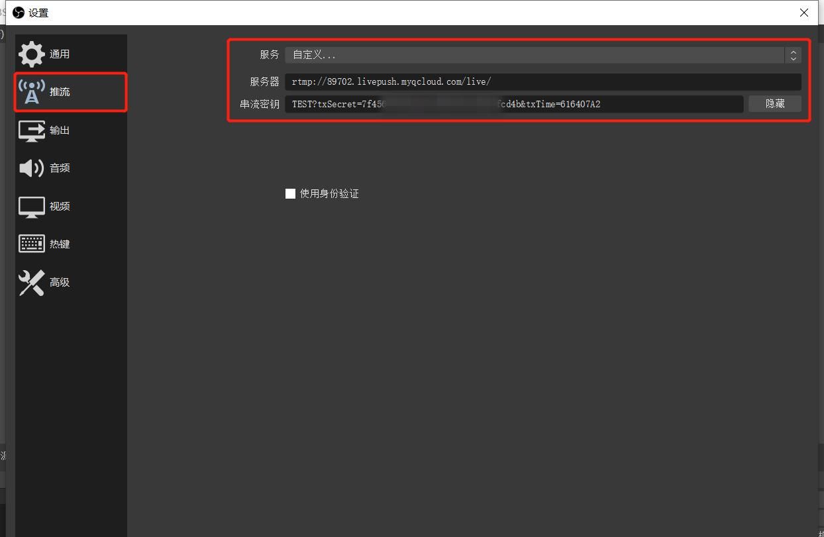Close the 设置 settings window
This screenshot has height=537, width=824.
tap(804, 13)
